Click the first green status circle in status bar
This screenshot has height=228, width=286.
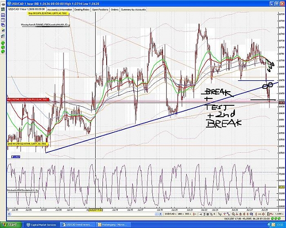pyautogui.click(x=272, y=218)
